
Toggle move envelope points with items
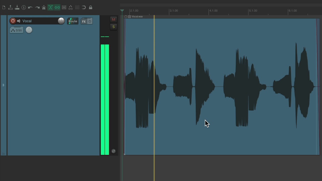pos(70,8)
